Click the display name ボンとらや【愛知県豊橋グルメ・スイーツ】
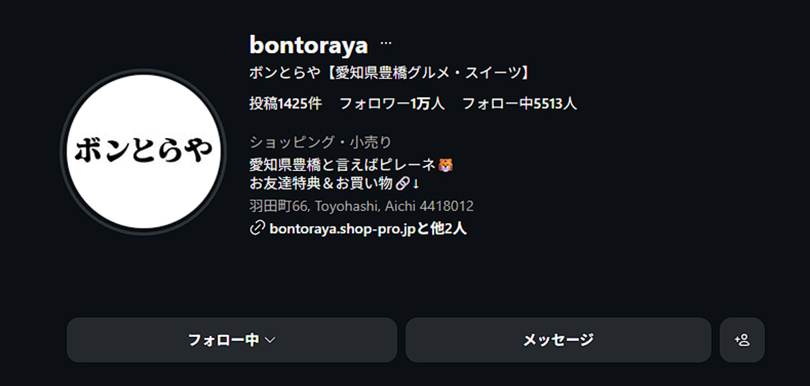Viewport: 810px width, 386px height. tap(388, 73)
